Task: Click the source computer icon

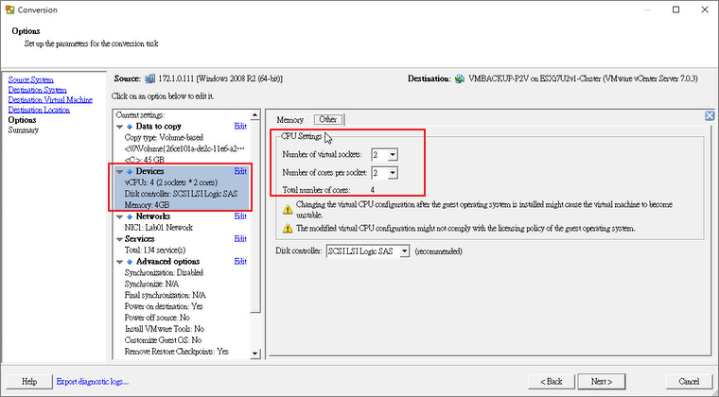Action: point(149,78)
